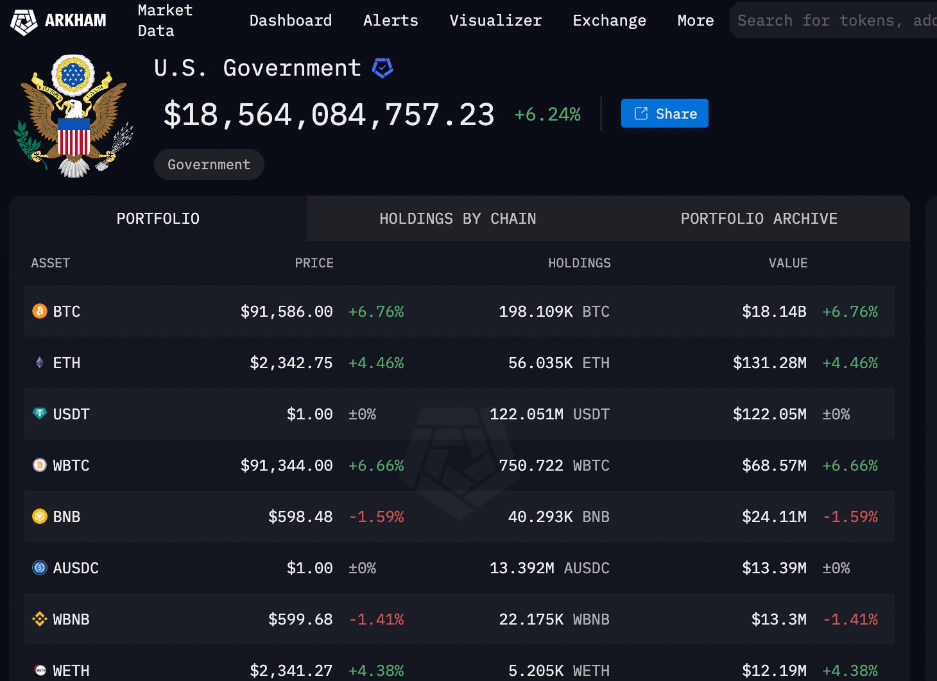
Task: Switch to HOLDINGS BY CHAIN tab
Action: click(x=458, y=219)
